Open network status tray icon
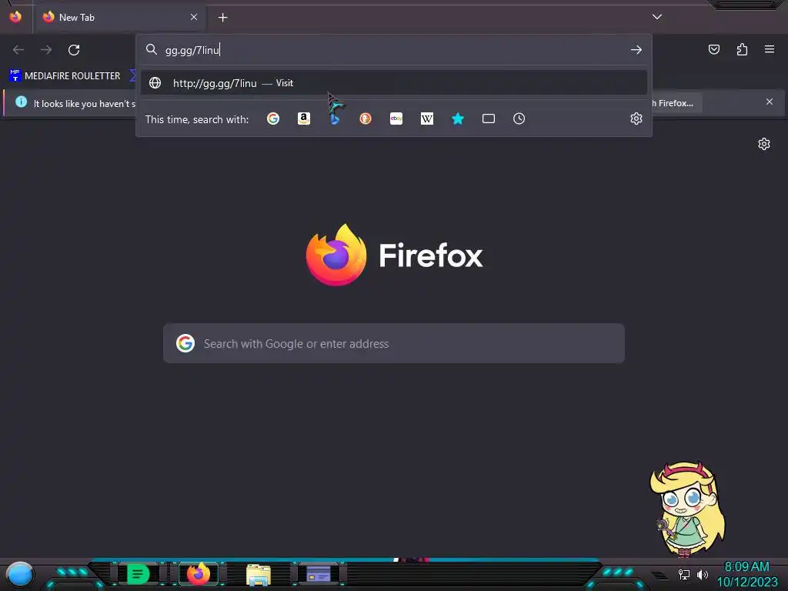 coord(683,574)
